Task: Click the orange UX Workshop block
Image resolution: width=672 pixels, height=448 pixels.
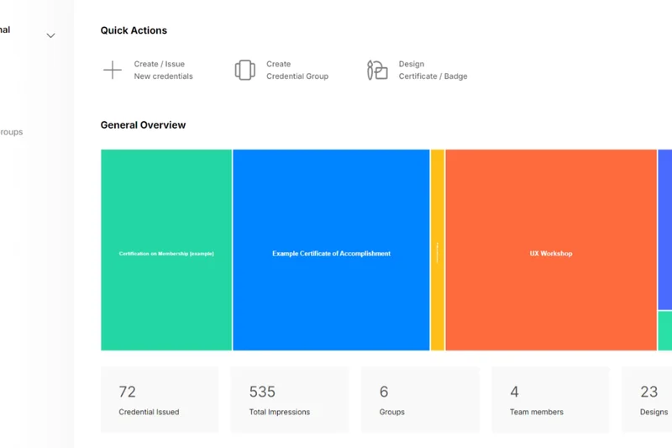Action: 550,250
